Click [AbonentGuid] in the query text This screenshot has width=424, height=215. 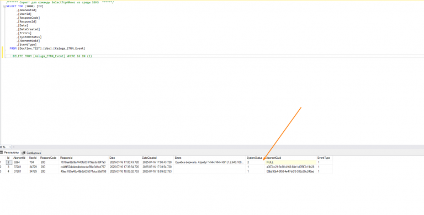(29, 41)
